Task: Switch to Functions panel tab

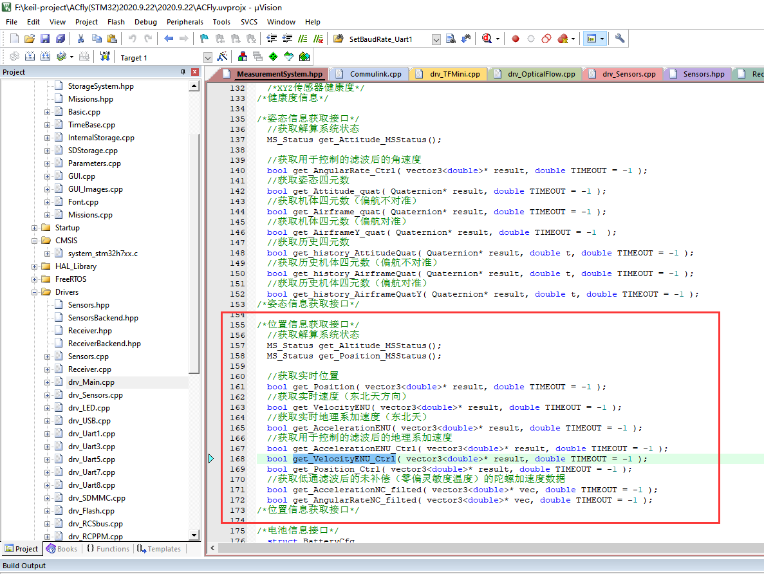Action: (x=107, y=549)
